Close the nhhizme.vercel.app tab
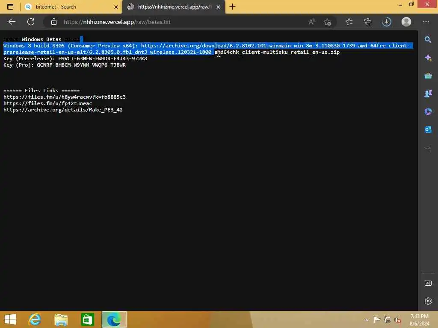438x328 pixels. pos(219,7)
